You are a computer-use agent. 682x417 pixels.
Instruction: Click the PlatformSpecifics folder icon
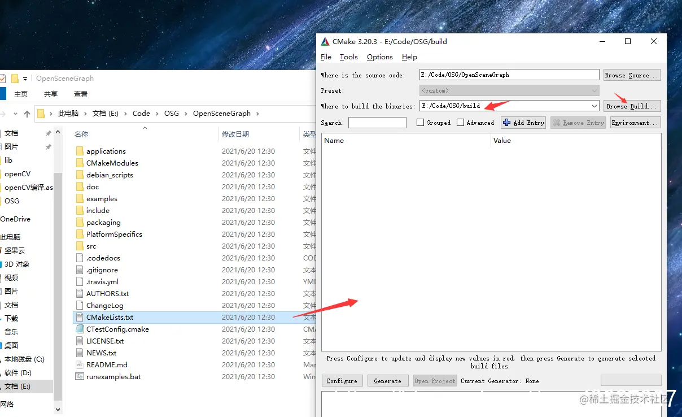[x=80, y=234]
